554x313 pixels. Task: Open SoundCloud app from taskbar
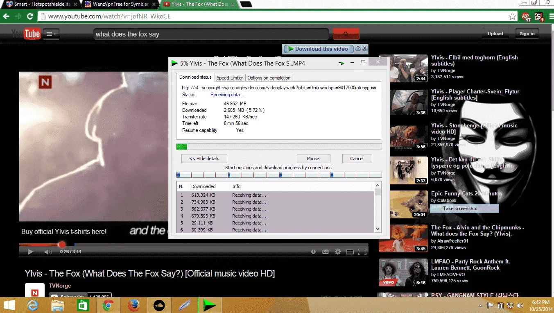[x=158, y=305]
